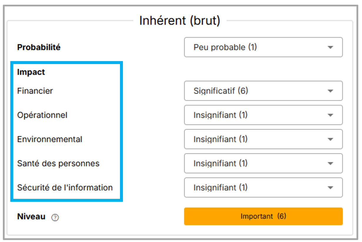Expand the Santé des personnes dropdown
The image size is (362, 242).
[330, 163]
